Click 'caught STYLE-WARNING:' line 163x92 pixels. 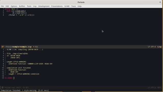(x=17, y=62)
